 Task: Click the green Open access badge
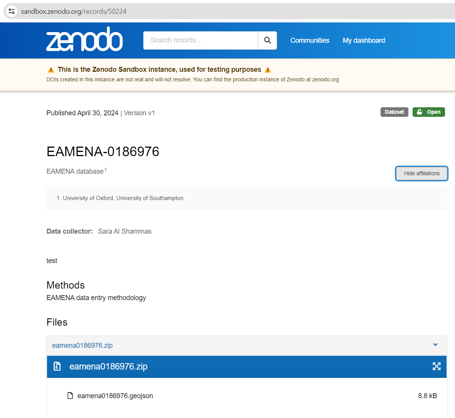click(x=429, y=112)
